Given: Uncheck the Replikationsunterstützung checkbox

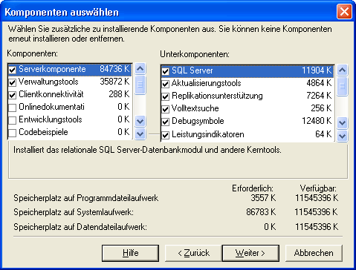Looking at the screenshot, I should click(166, 96).
